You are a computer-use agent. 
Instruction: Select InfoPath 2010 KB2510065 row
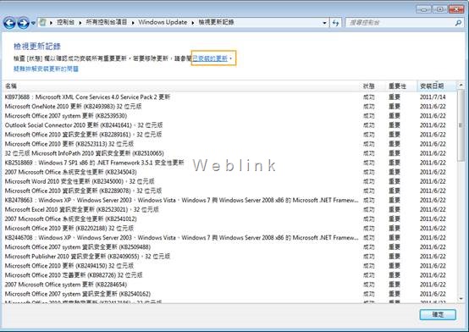click(x=229, y=153)
